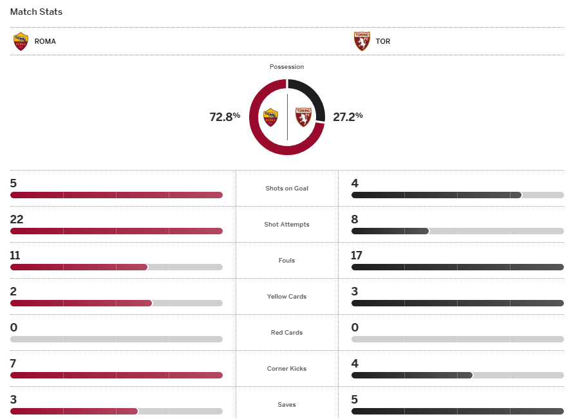571x419 pixels.
Task: Click Roma's Saves bar
Action: click(117, 411)
